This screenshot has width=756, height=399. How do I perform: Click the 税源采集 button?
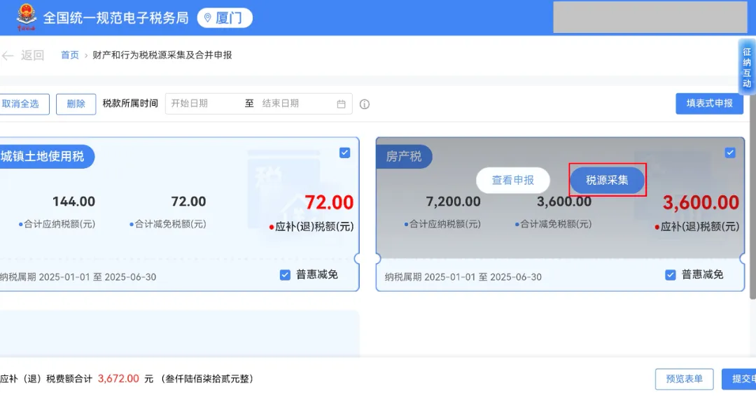[607, 180]
